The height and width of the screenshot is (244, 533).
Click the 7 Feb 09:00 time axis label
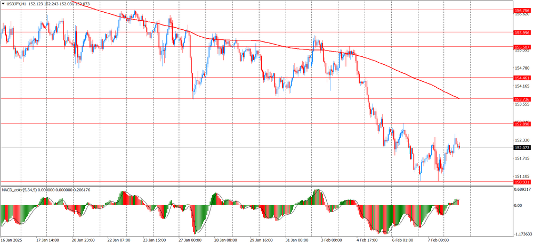438,240
